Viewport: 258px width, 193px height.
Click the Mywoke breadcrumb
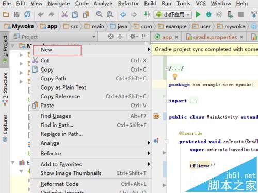tap(19, 26)
